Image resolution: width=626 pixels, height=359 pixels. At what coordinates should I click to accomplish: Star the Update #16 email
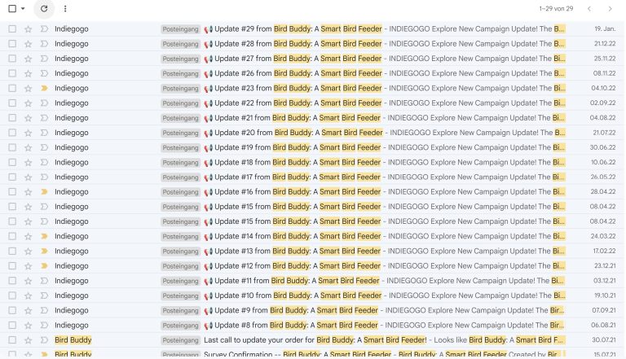(28, 192)
